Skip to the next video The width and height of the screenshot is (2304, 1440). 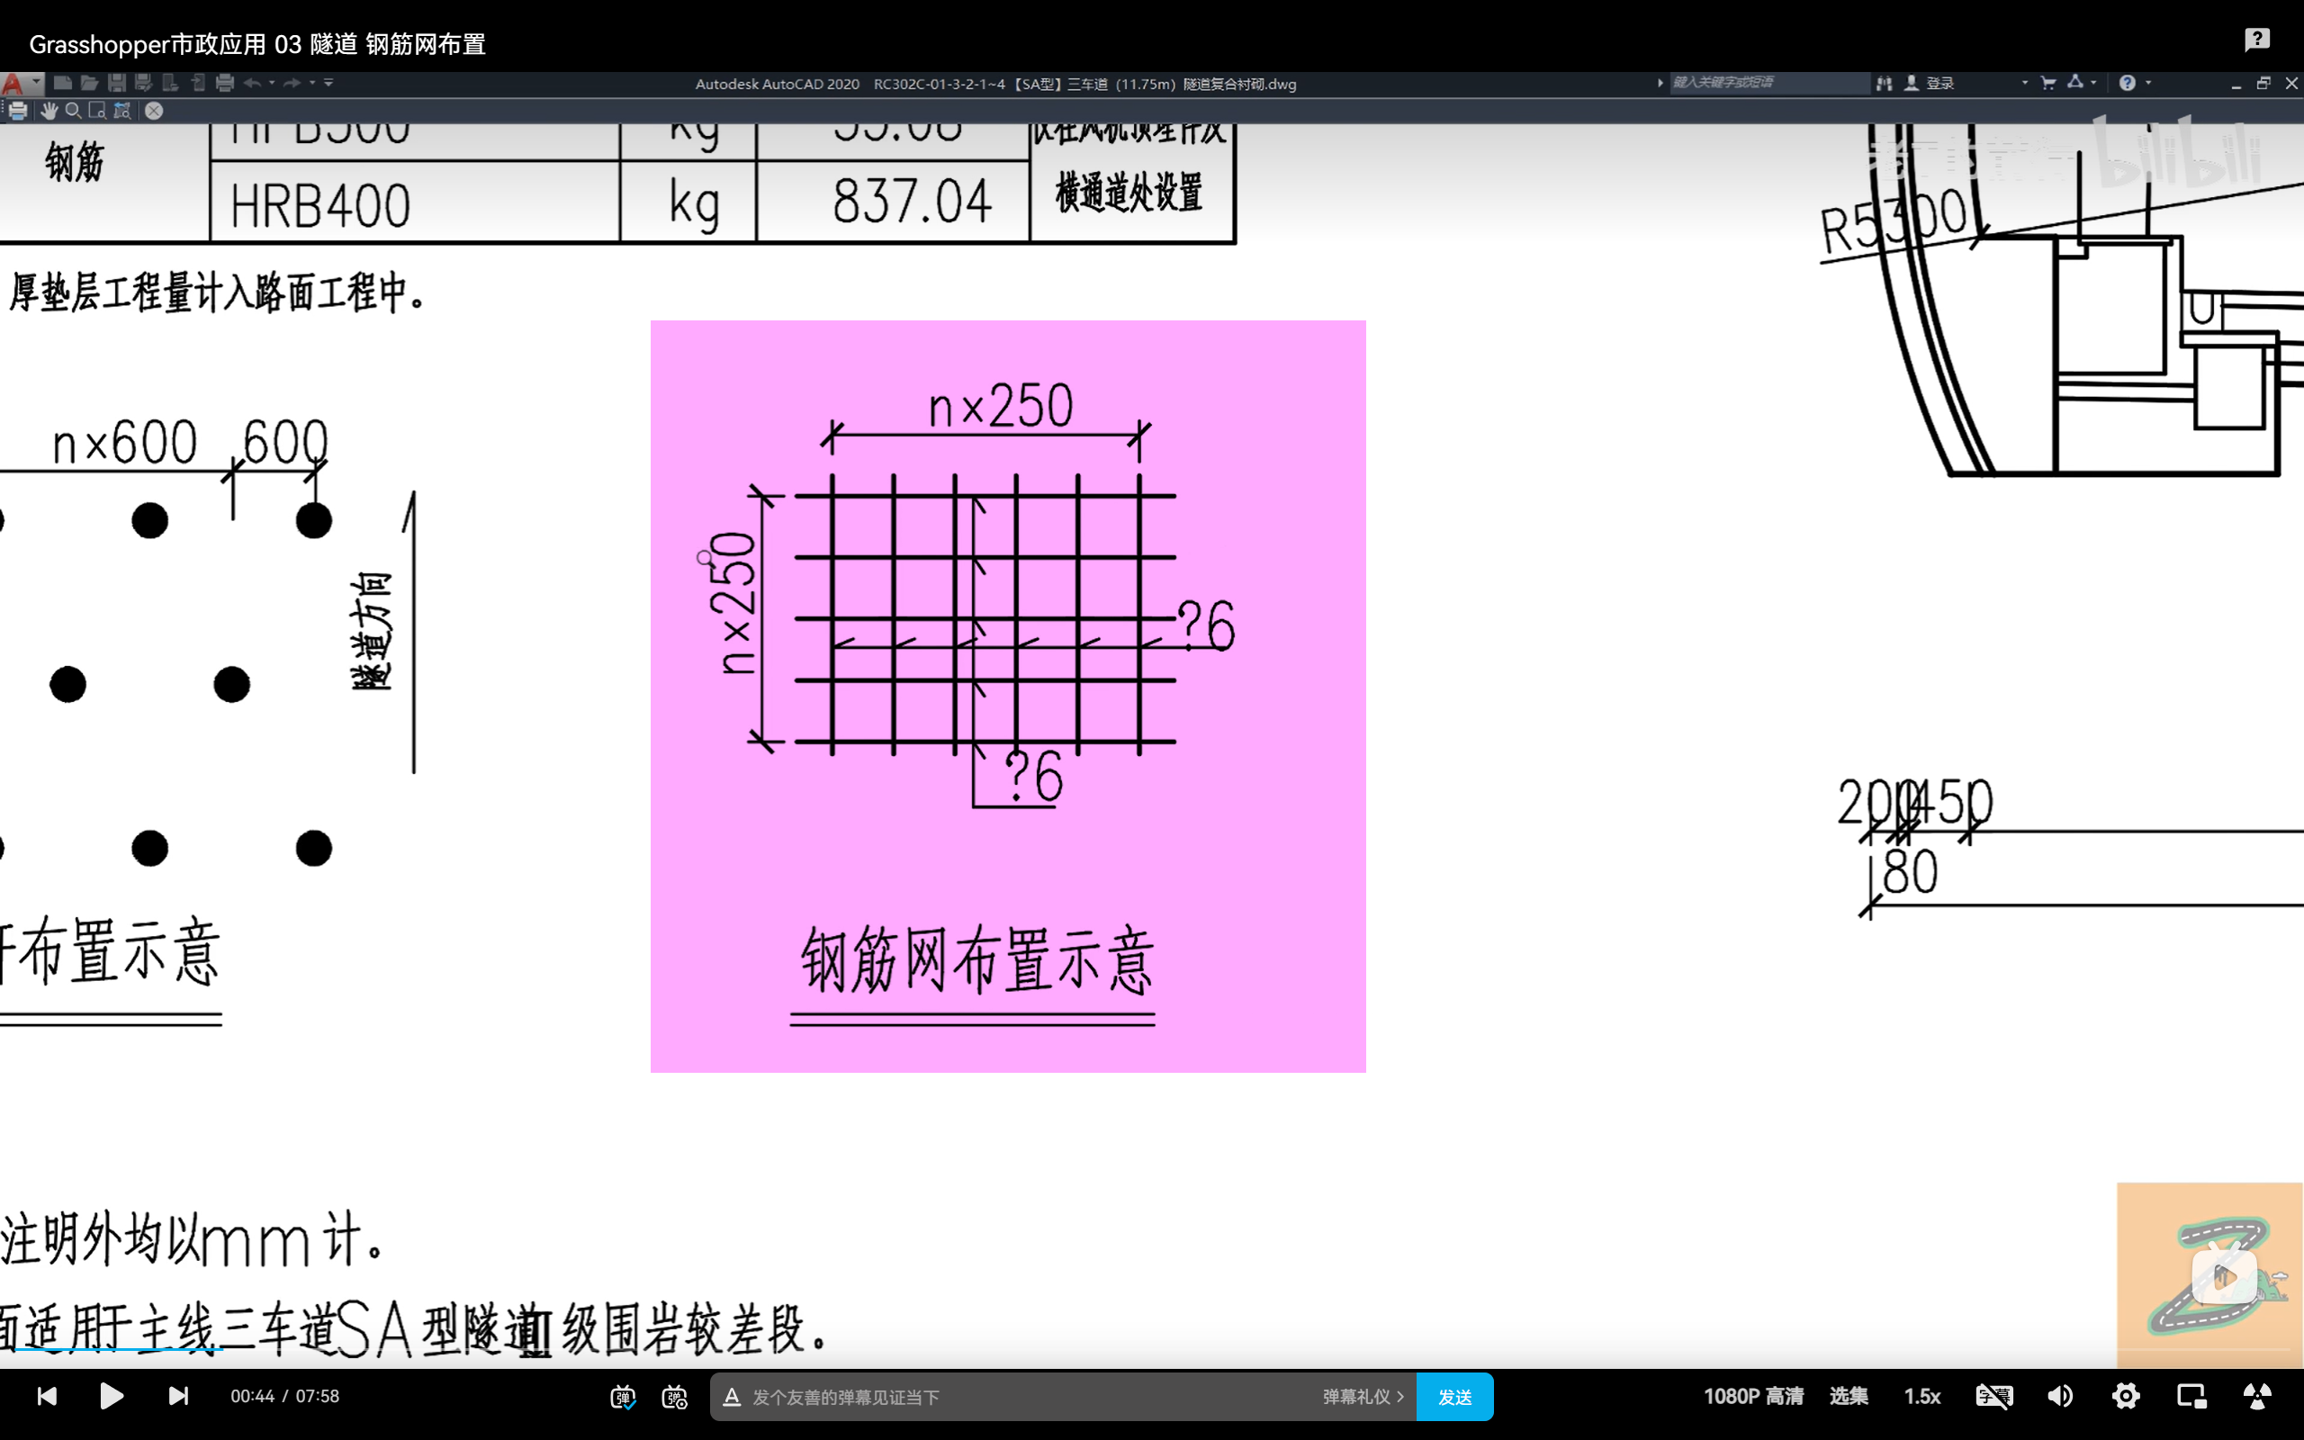[x=178, y=1396]
